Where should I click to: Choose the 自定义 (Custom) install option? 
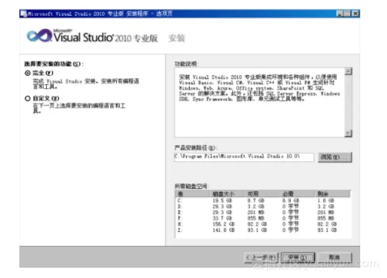[28, 98]
